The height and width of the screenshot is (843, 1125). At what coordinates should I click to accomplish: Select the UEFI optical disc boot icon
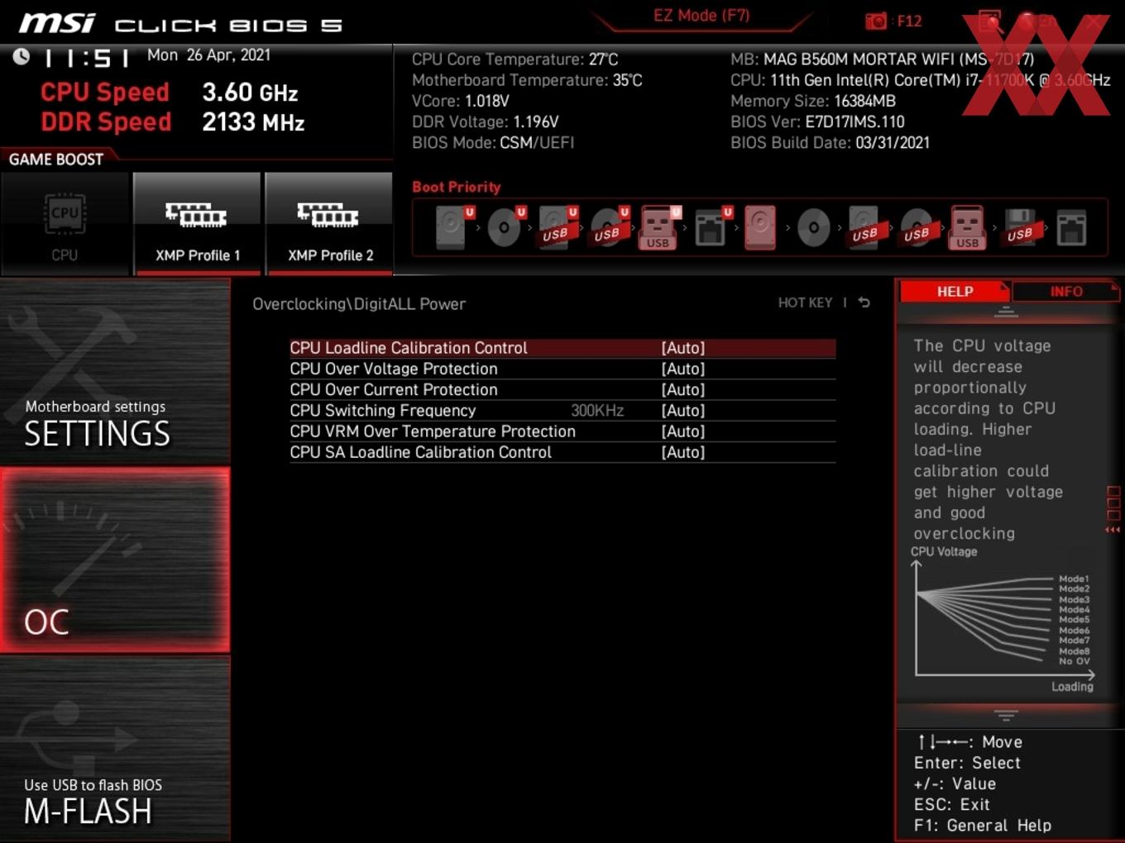click(505, 227)
